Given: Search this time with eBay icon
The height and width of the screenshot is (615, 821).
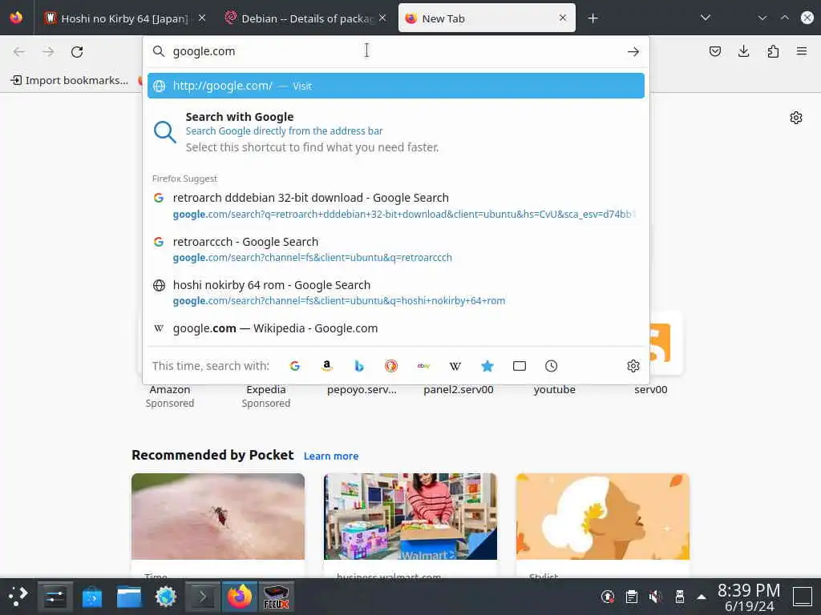Looking at the screenshot, I should (x=423, y=366).
